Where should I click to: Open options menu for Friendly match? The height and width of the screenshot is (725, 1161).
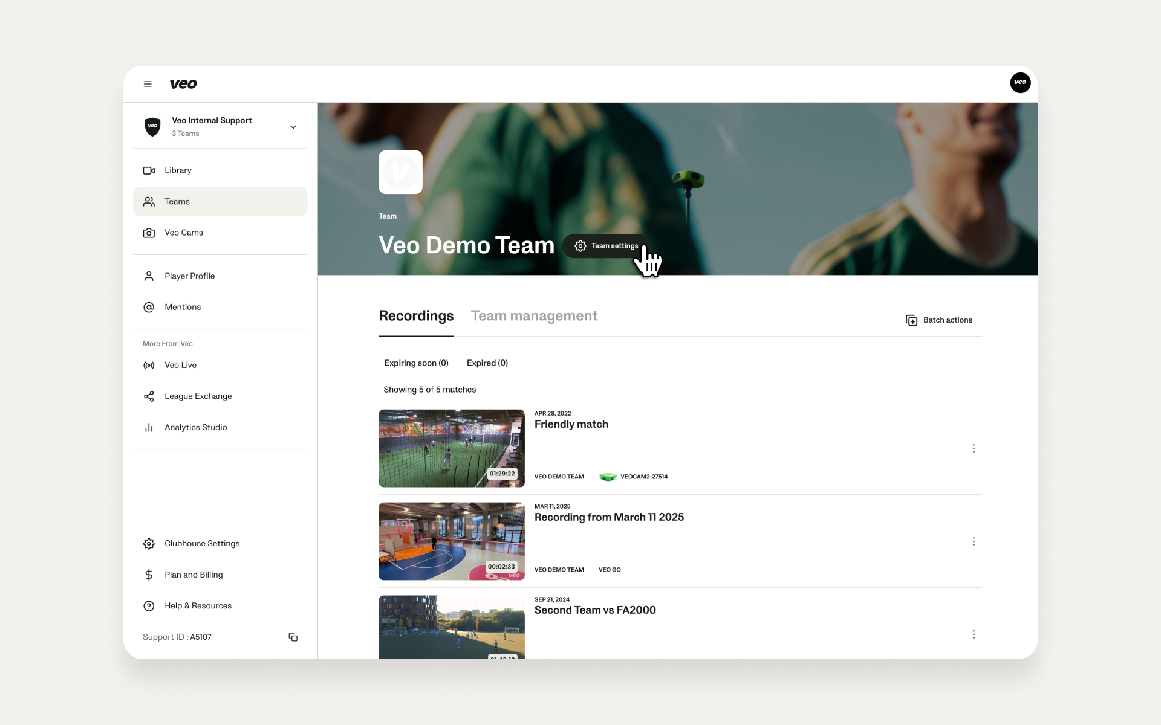click(x=974, y=448)
